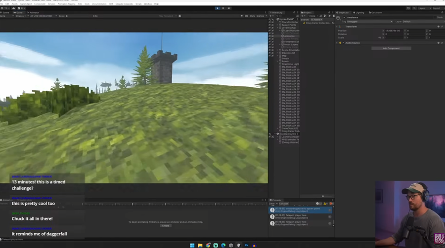Screen dimensions: 445x248
Task: Click the Pause button in the toolbar
Action: pos(223,8)
